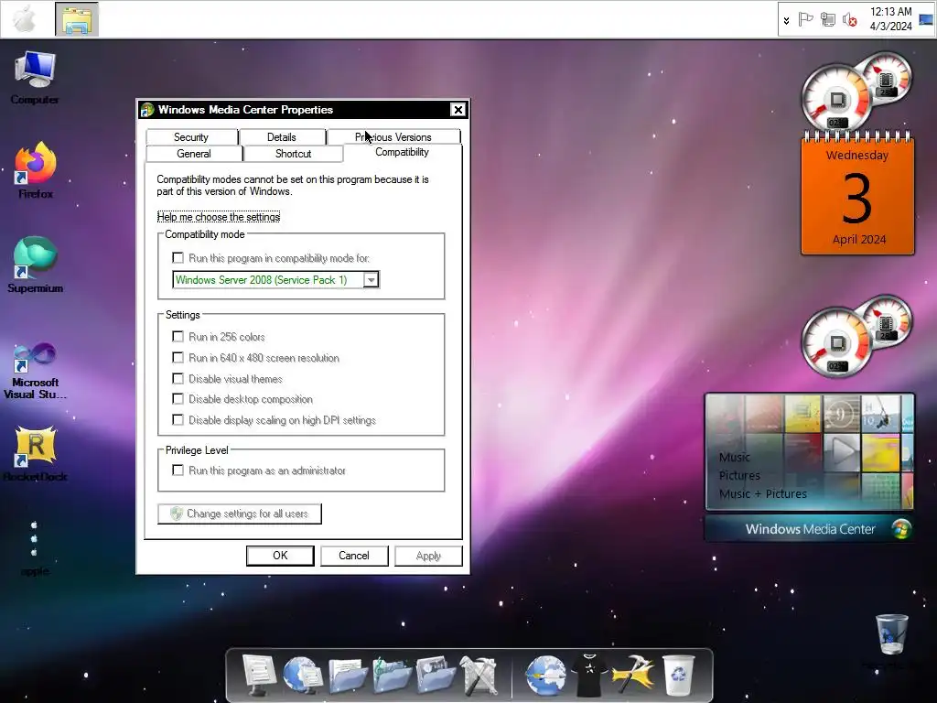Click the OK button
This screenshot has width=937, height=703.
(280, 556)
